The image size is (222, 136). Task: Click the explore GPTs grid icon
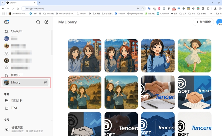(6, 75)
